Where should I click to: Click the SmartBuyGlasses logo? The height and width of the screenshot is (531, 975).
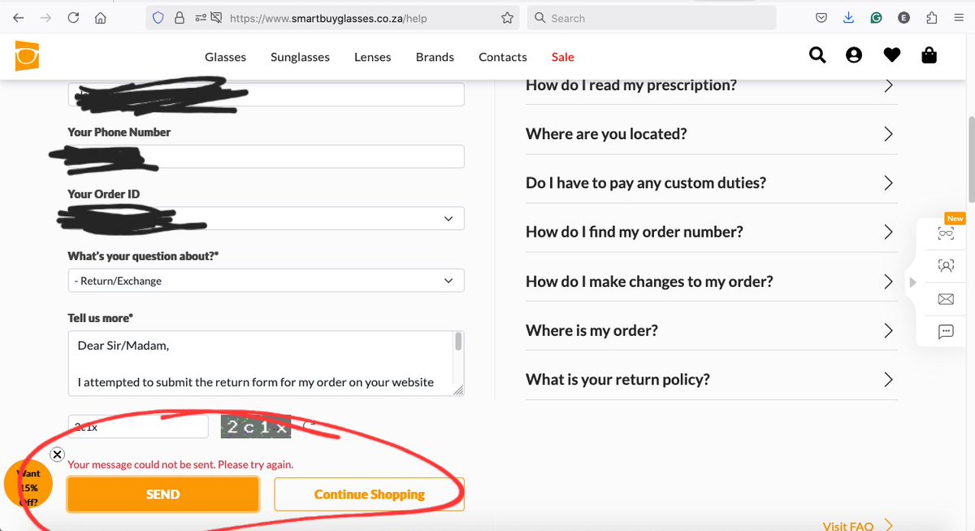[27, 55]
